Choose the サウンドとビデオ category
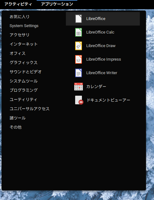The width and height of the screenshot is (154, 200). tap(26, 72)
